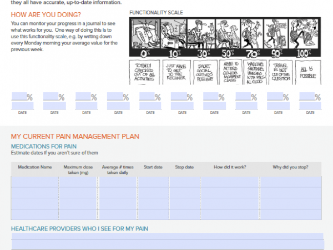
Task: Select the third percent field from the left
Action: point(83,96)
